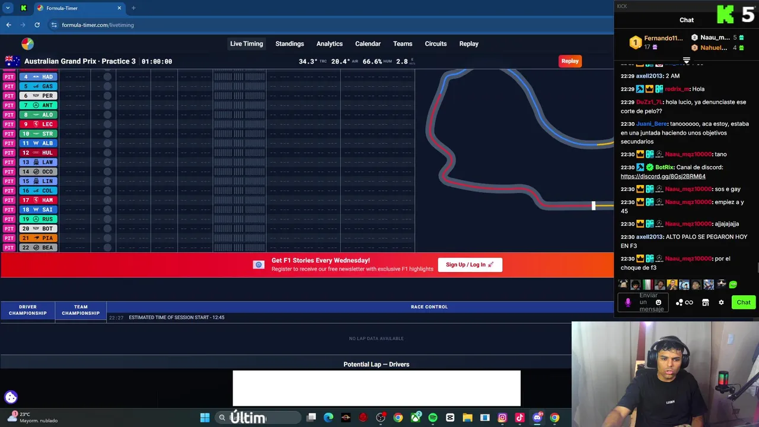
Task: Open Xbox app from the taskbar
Action: click(416, 418)
